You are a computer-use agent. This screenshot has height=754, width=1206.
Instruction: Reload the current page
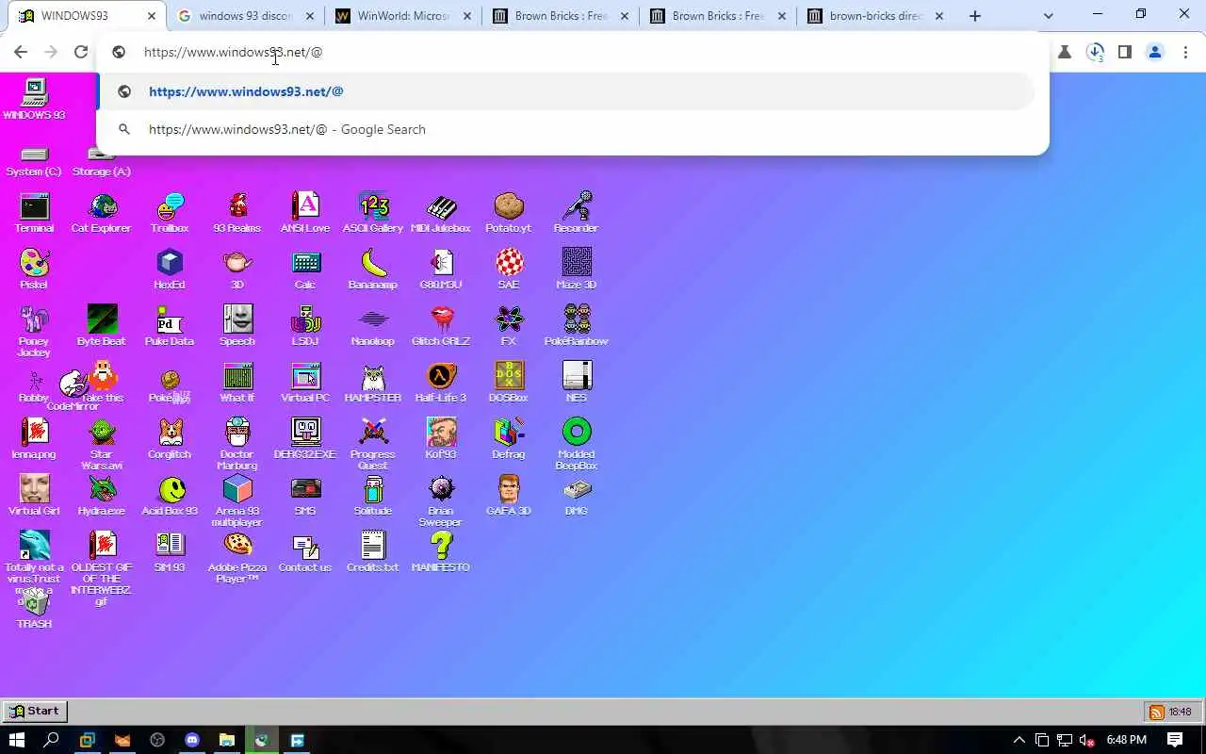click(81, 53)
